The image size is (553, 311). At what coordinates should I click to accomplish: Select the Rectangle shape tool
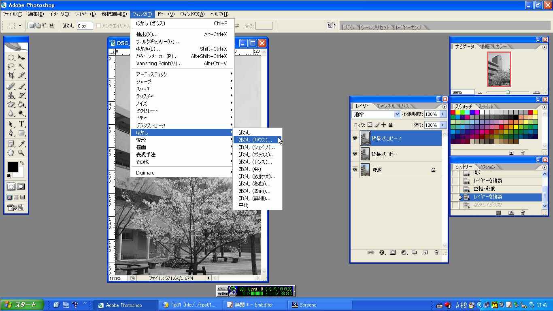(21, 133)
